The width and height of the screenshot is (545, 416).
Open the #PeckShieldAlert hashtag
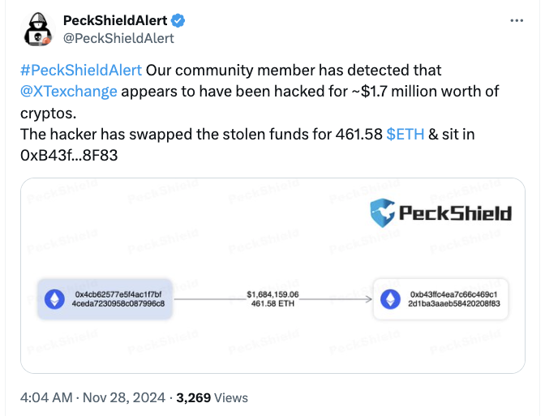click(x=80, y=71)
